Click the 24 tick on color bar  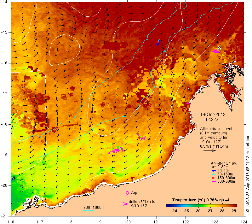pyautogui.click(x=175, y=211)
